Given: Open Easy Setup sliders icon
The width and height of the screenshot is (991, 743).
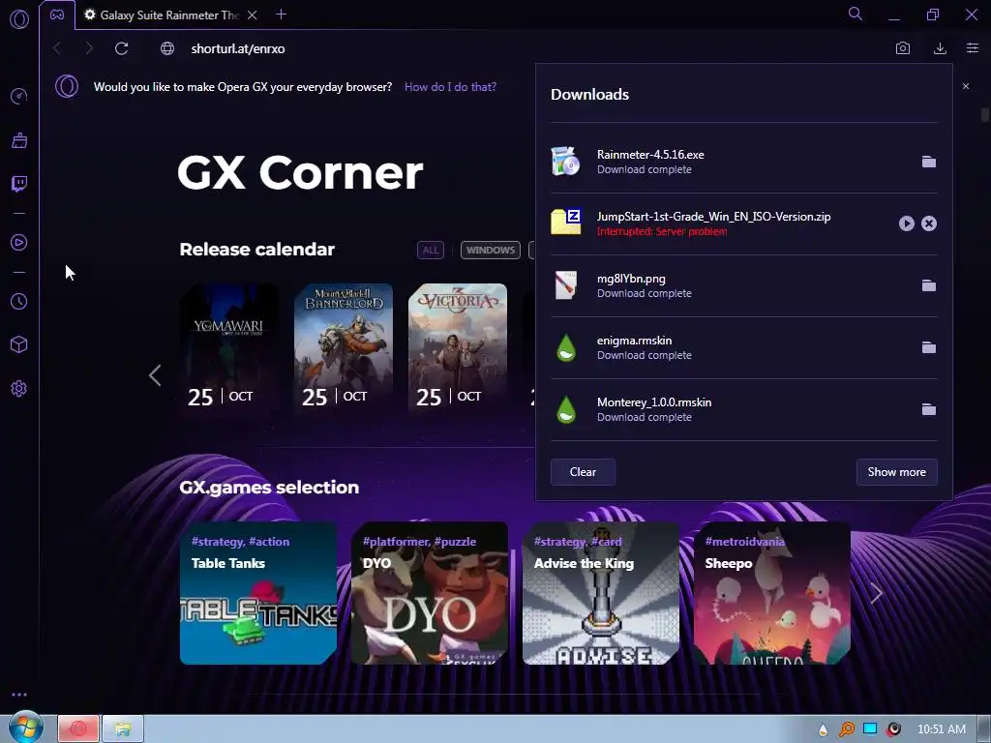Looking at the screenshot, I should point(973,48).
